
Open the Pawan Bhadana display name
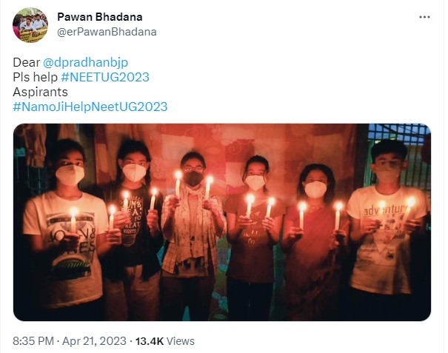coord(100,17)
